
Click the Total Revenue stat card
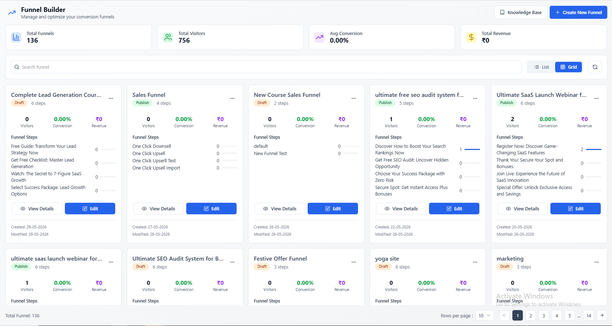(534, 37)
